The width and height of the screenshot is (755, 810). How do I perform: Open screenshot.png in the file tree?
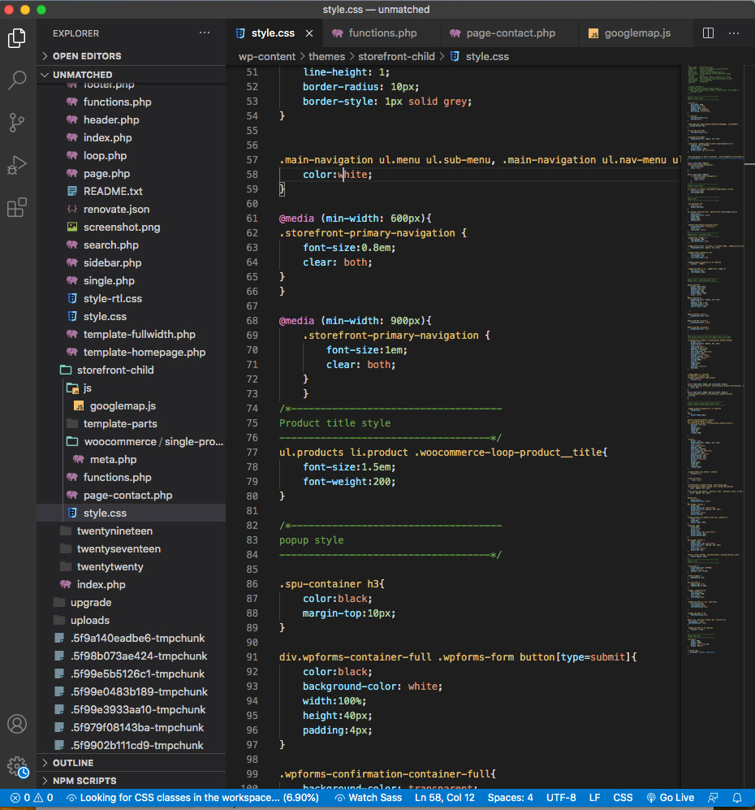[x=131, y=227]
